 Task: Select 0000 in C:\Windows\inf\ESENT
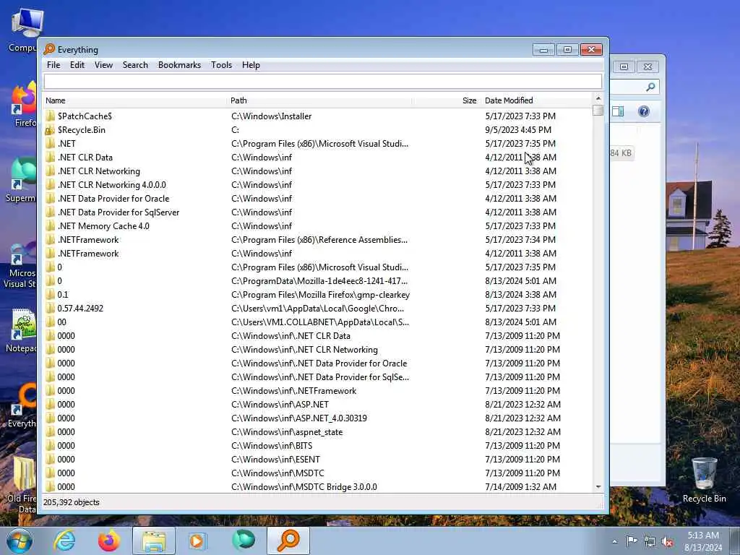(66, 459)
